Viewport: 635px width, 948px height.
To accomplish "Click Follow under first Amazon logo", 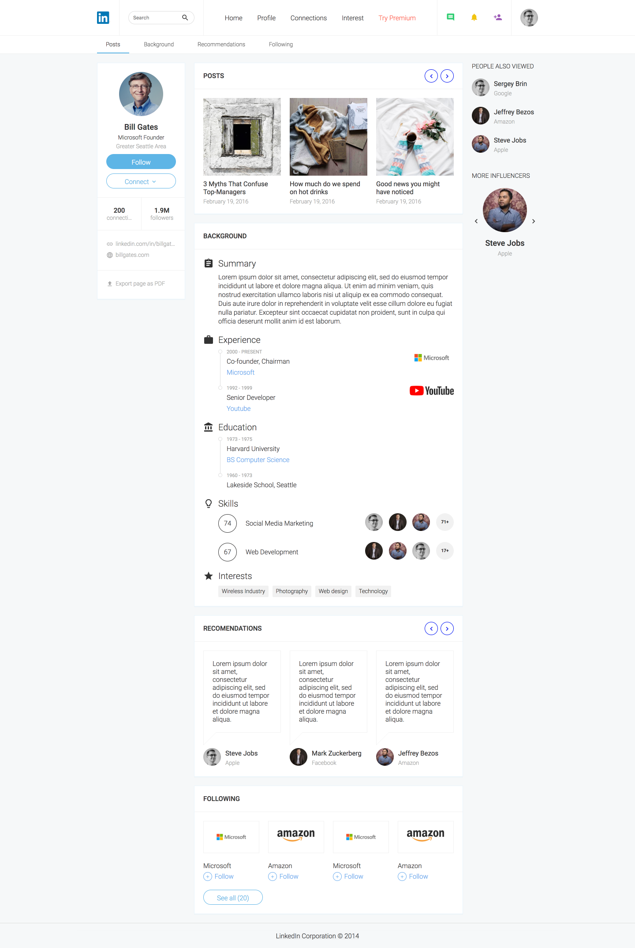I will tap(284, 877).
